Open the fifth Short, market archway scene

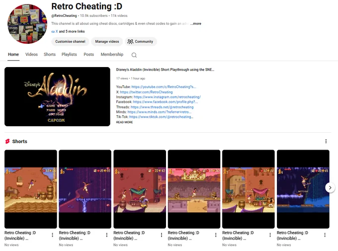[249, 189]
